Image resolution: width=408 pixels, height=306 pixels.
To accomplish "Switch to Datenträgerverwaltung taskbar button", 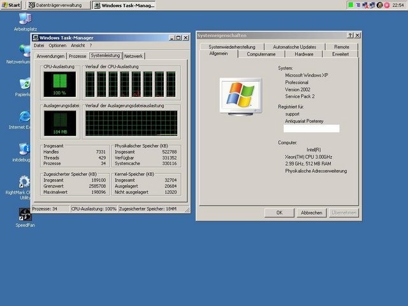I will (x=59, y=5).
